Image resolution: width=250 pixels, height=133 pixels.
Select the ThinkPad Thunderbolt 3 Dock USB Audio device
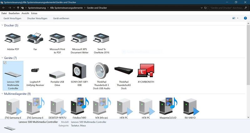tap(102, 71)
